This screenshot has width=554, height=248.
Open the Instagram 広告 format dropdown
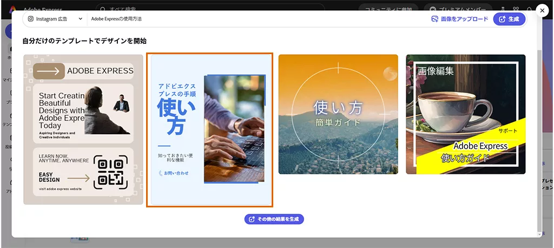click(55, 19)
